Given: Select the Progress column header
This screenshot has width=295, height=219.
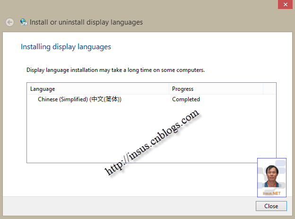Looking at the screenshot, I should click(x=216, y=89).
